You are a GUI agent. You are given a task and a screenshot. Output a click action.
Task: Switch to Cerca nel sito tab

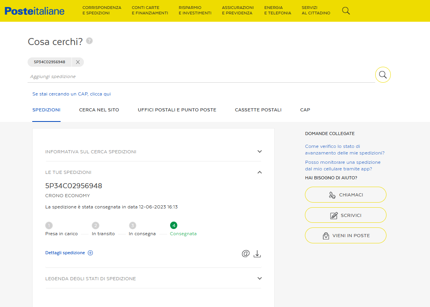click(99, 110)
